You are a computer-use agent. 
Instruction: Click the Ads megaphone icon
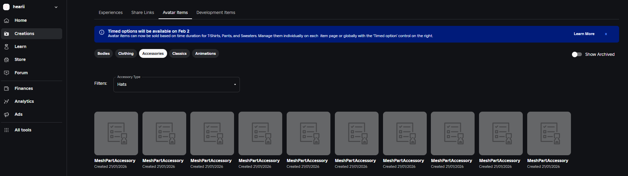[6, 114]
